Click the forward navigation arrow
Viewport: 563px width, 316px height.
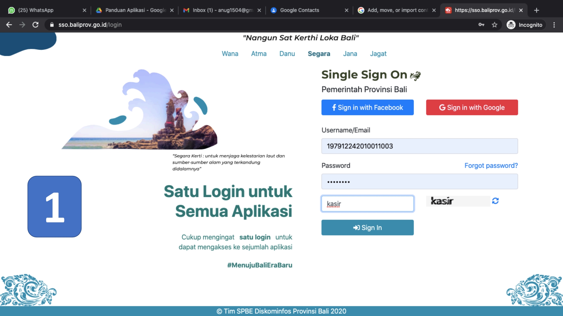[22, 25]
